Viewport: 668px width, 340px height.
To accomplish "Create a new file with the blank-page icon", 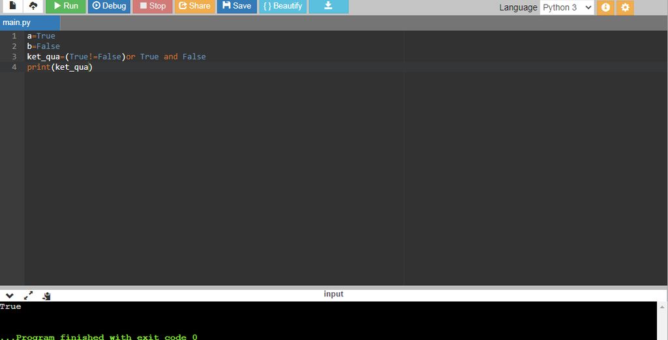I will (13, 6).
